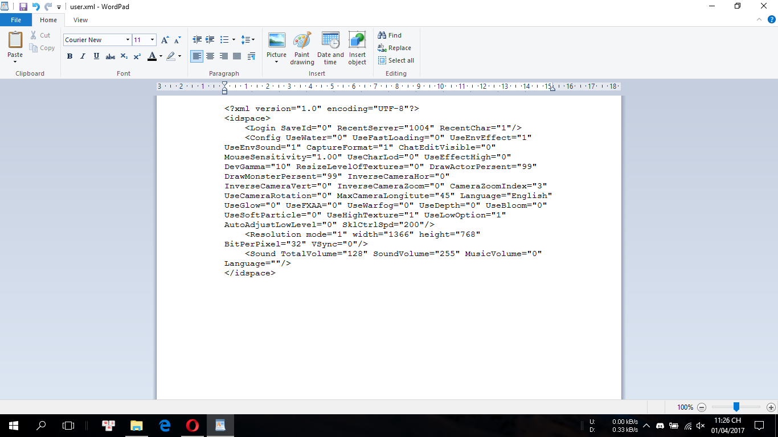Toggle Underline formatting
The width and height of the screenshot is (778, 437).
click(96, 56)
